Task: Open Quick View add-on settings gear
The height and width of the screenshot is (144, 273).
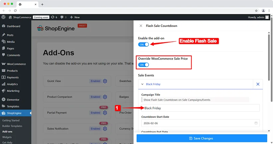Action: coord(105,81)
